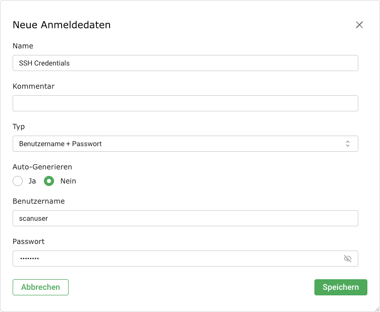Click the Kommentar field label
The width and height of the screenshot is (380, 312).
point(33,86)
